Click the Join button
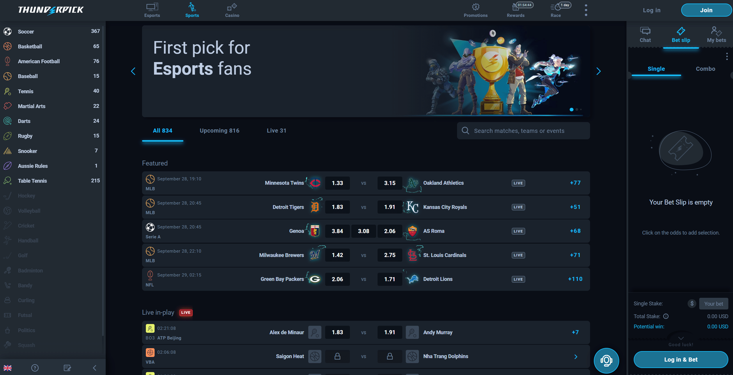The image size is (733, 375). tap(706, 10)
